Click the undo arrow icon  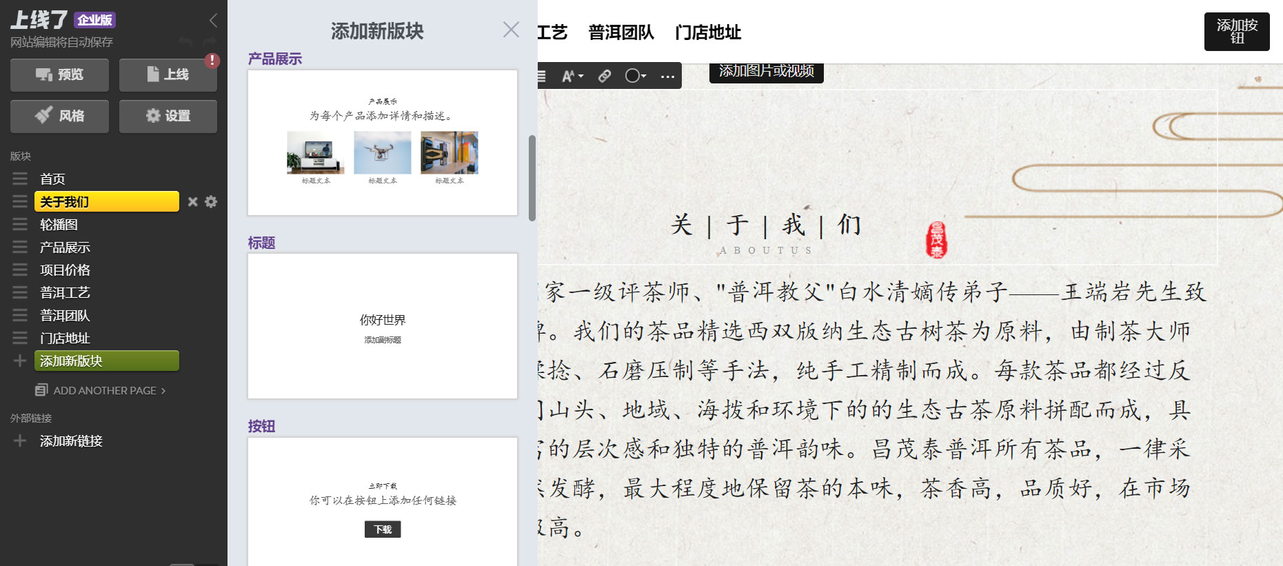click(185, 42)
